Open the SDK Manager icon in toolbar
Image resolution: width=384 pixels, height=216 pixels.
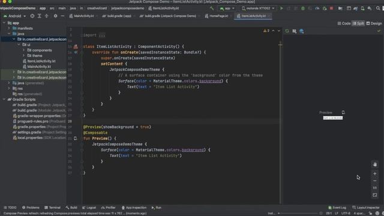click(370, 8)
